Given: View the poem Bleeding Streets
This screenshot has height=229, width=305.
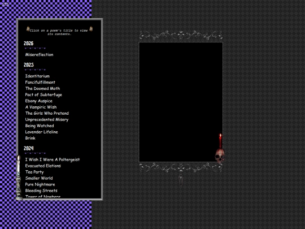Looking at the screenshot, I should pos(41,191).
